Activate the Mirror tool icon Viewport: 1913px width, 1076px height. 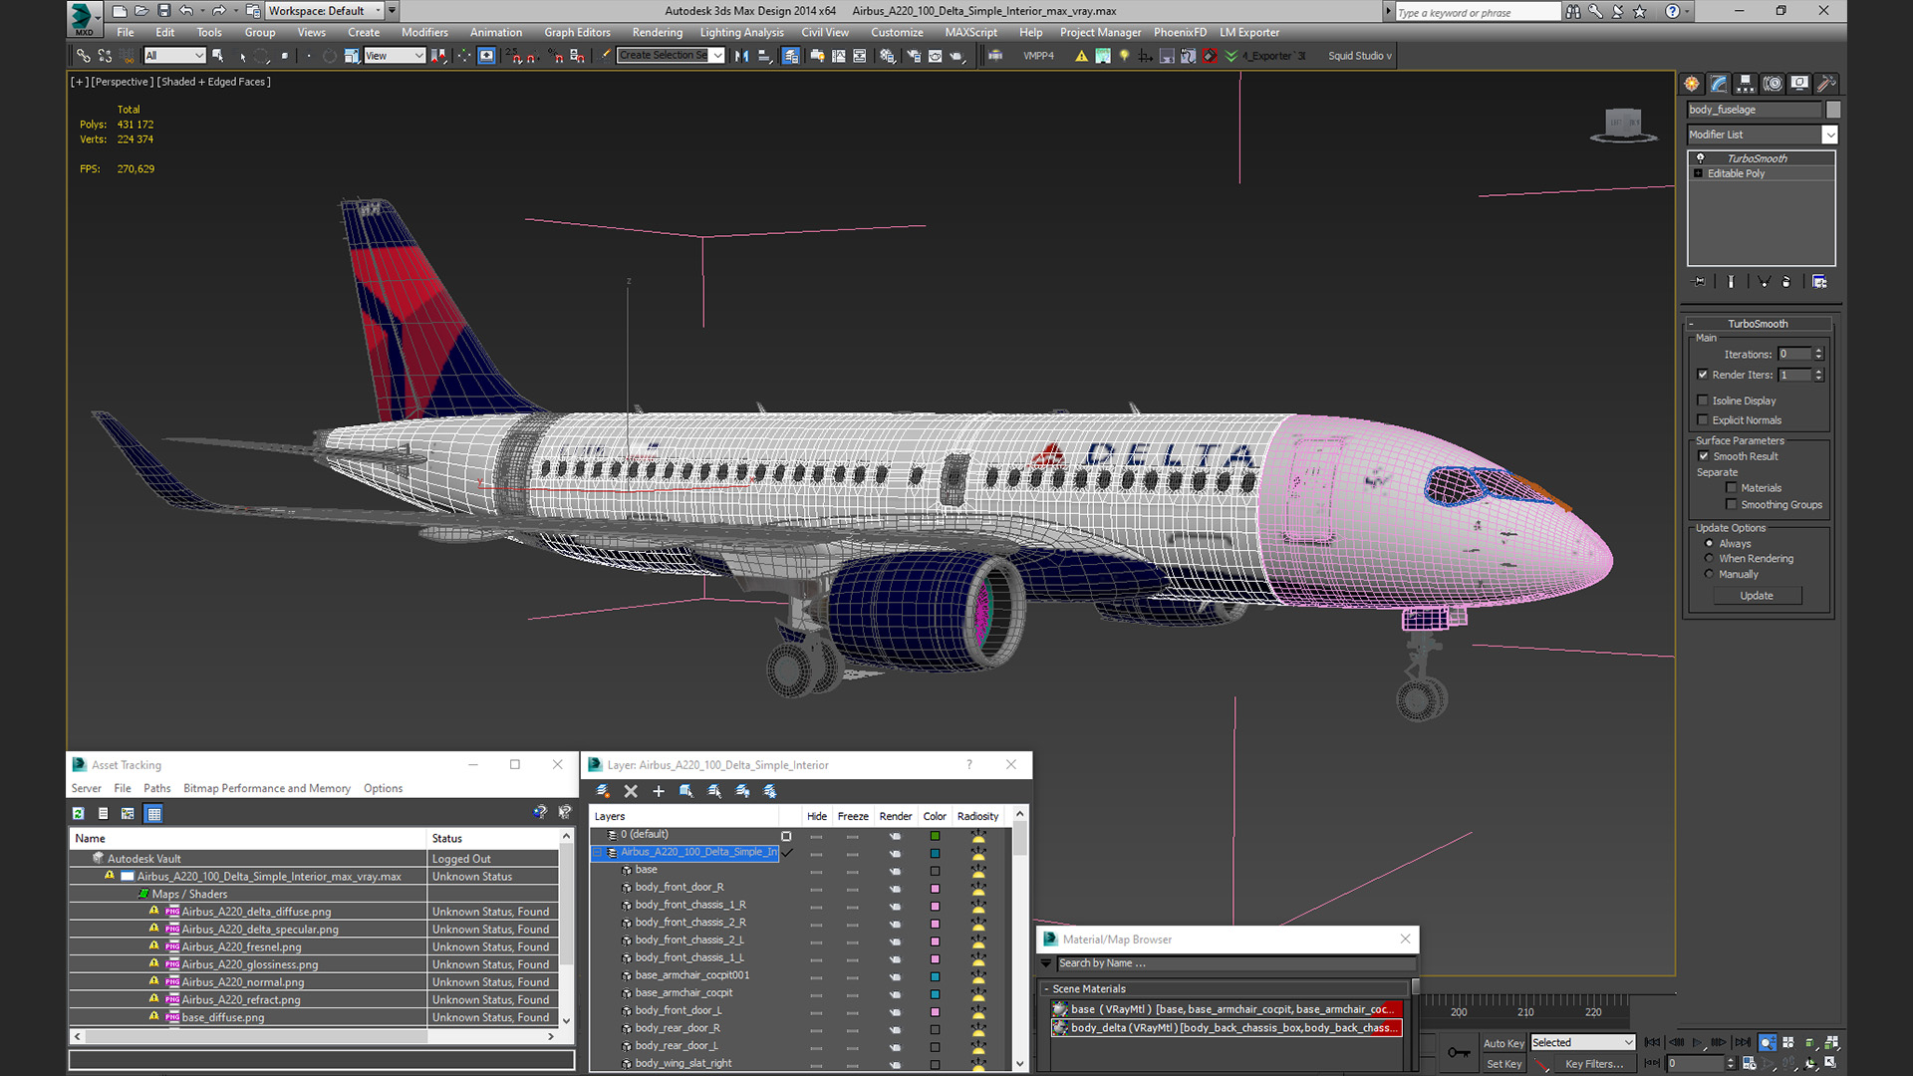[x=742, y=56]
